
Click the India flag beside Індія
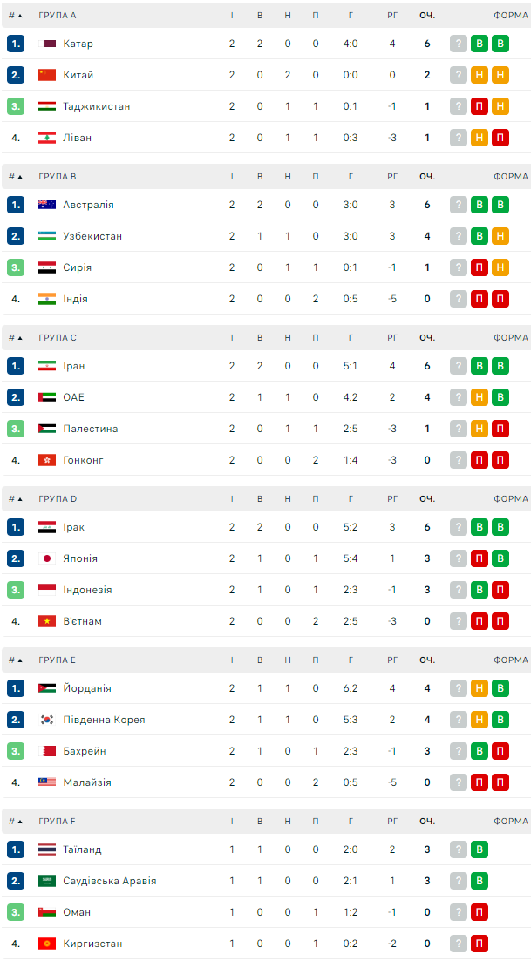[x=47, y=299]
